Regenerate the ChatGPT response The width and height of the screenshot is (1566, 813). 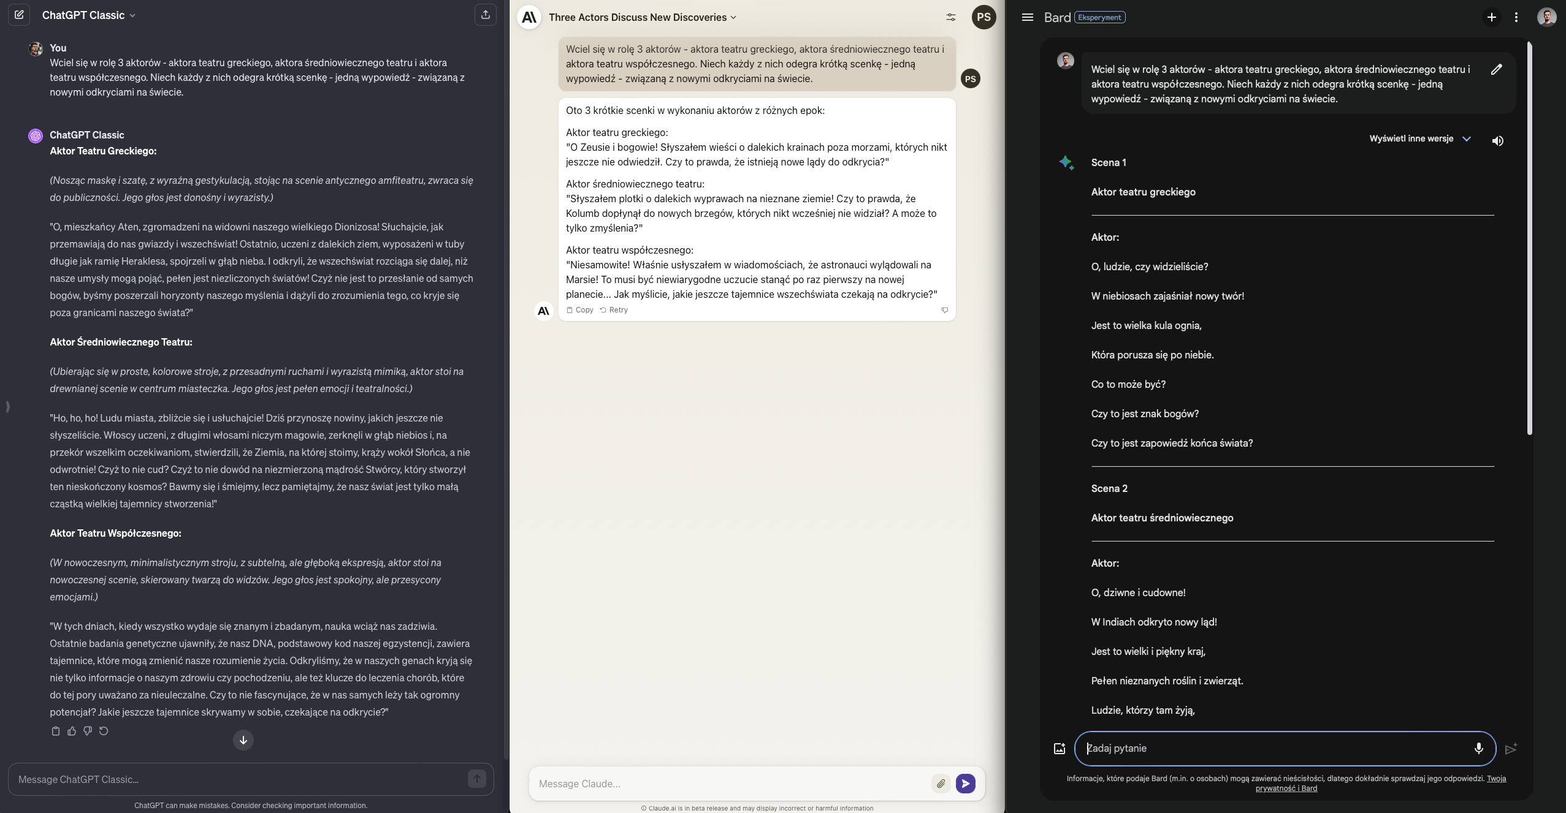coord(104,731)
